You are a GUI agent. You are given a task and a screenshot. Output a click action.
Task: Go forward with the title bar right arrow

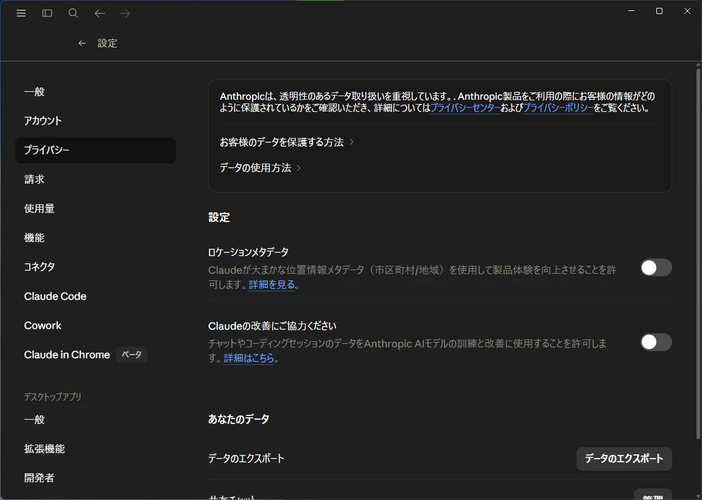(x=125, y=13)
